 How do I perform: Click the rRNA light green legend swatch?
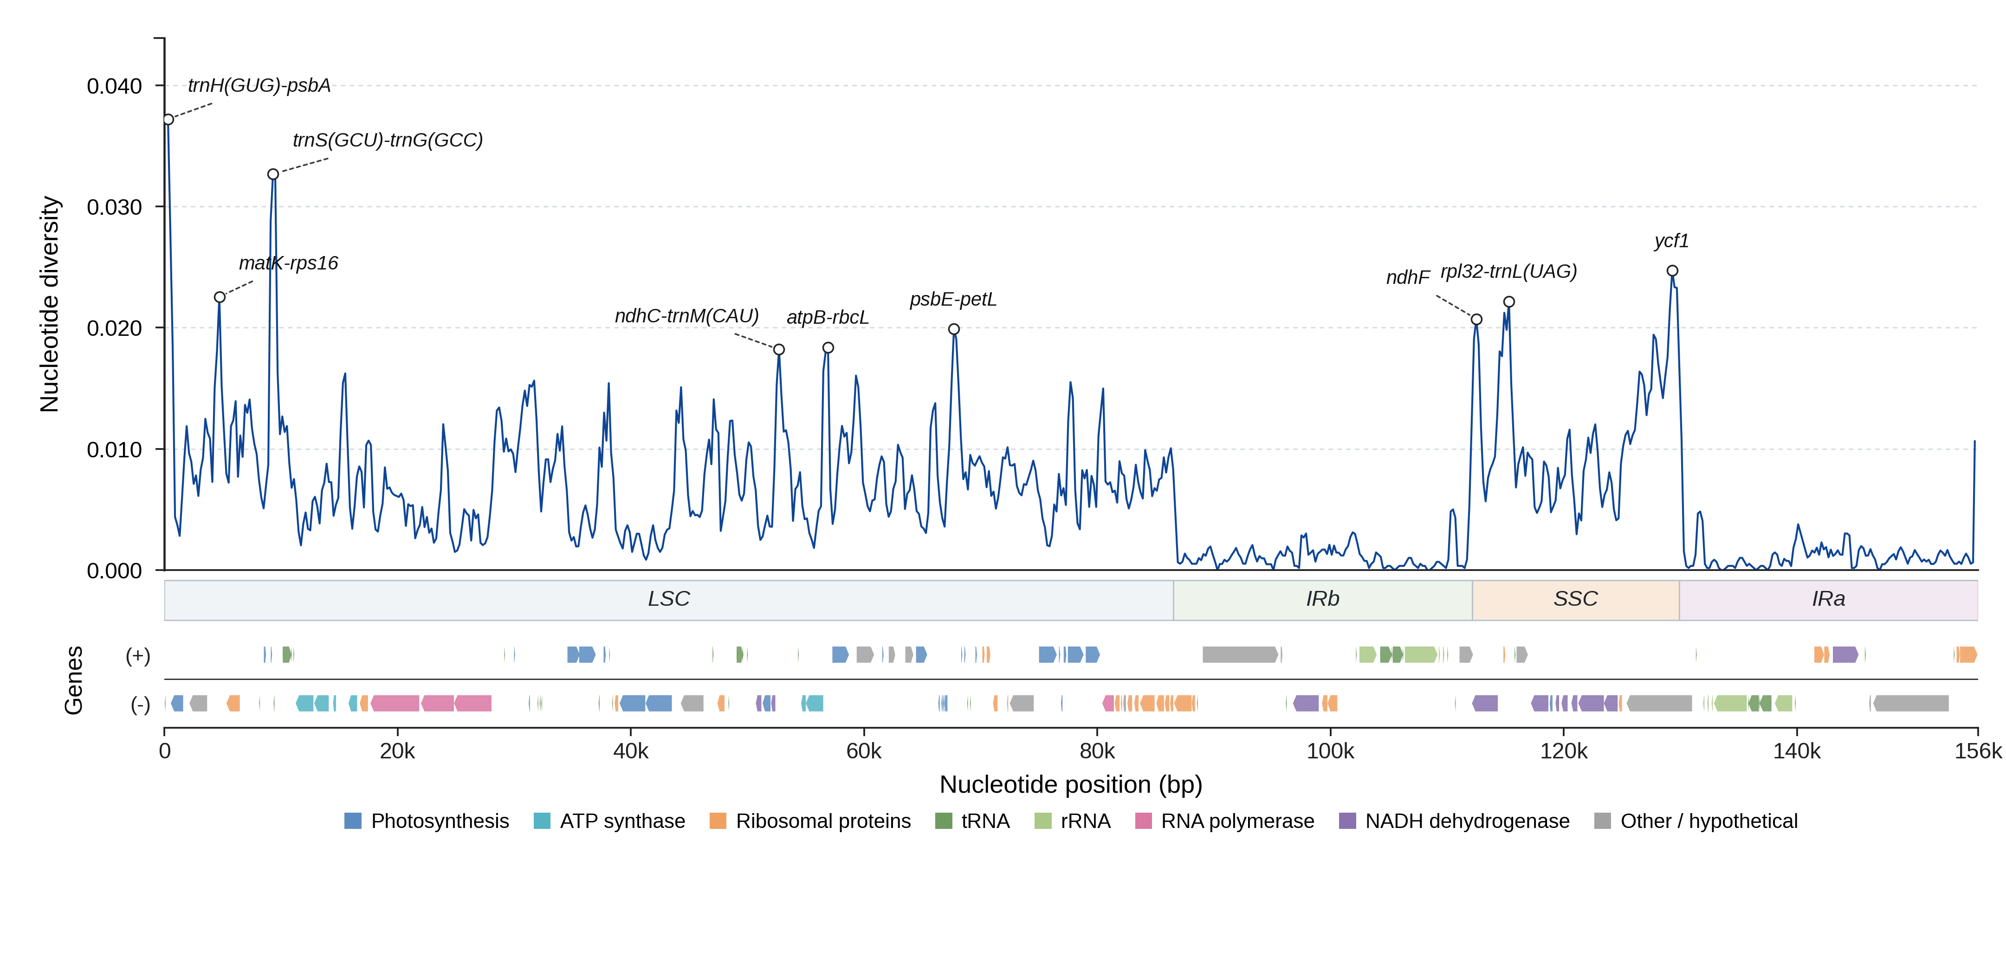(1043, 821)
